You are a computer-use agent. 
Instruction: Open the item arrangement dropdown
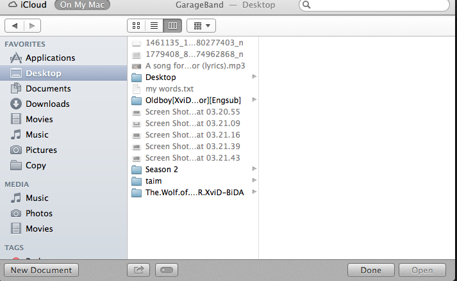click(x=201, y=26)
